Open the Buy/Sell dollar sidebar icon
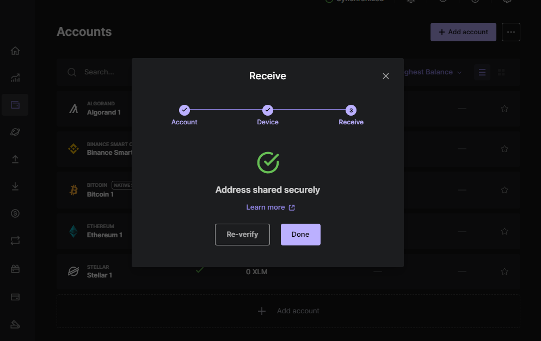541x341 pixels. (x=15, y=213)
